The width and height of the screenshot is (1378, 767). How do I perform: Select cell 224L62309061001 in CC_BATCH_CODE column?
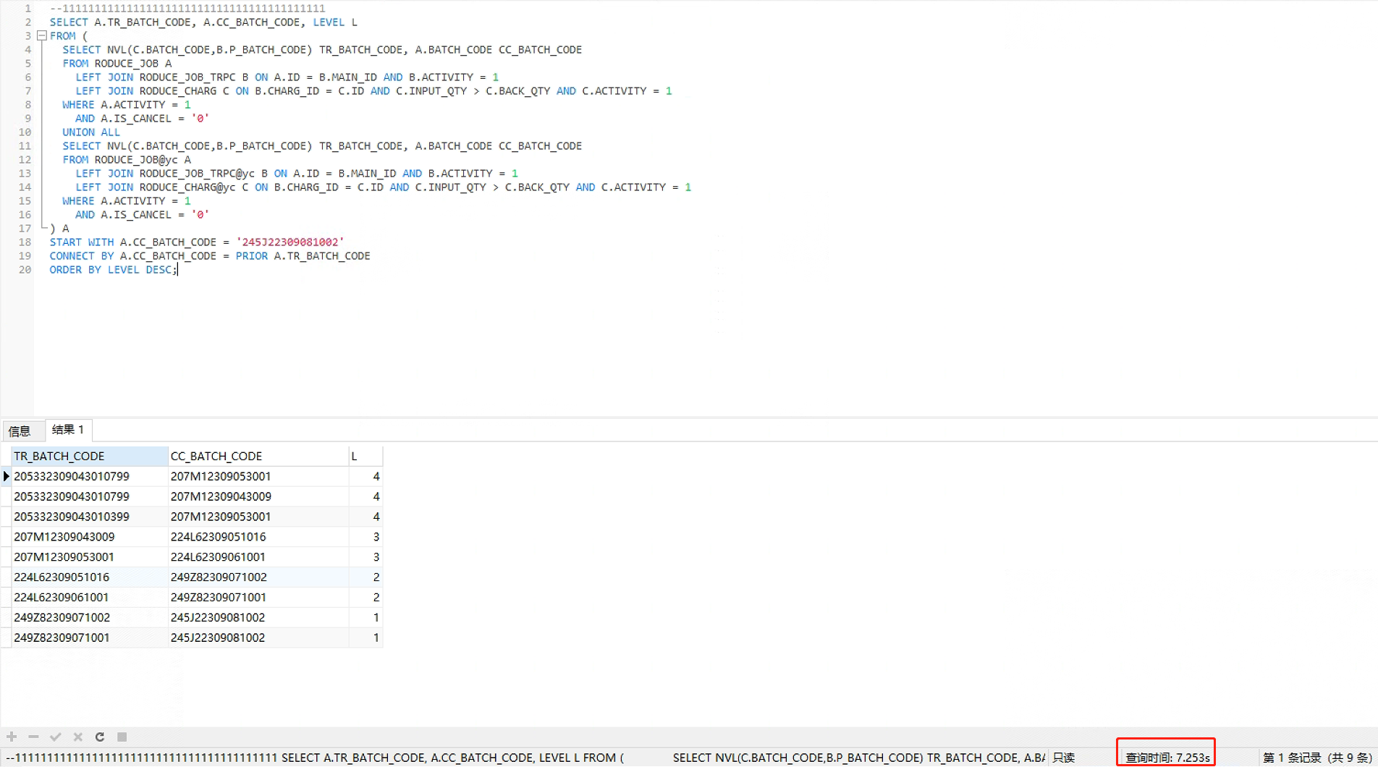coord(258,557)
